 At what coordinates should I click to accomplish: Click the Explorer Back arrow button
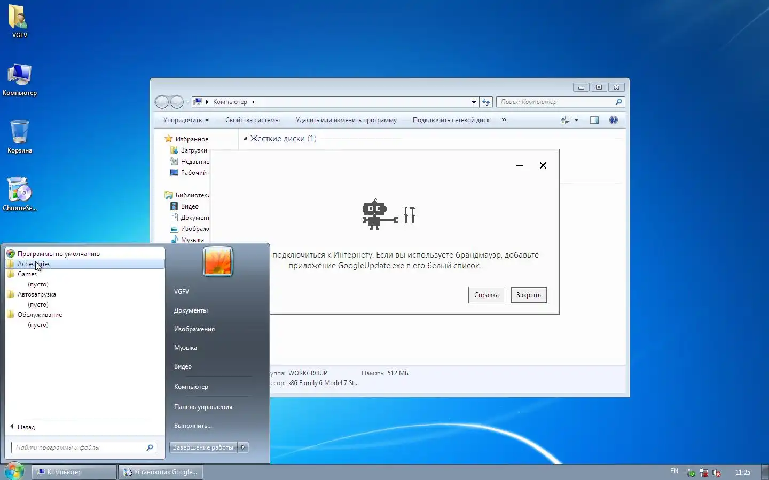click(x=162, y=102)
